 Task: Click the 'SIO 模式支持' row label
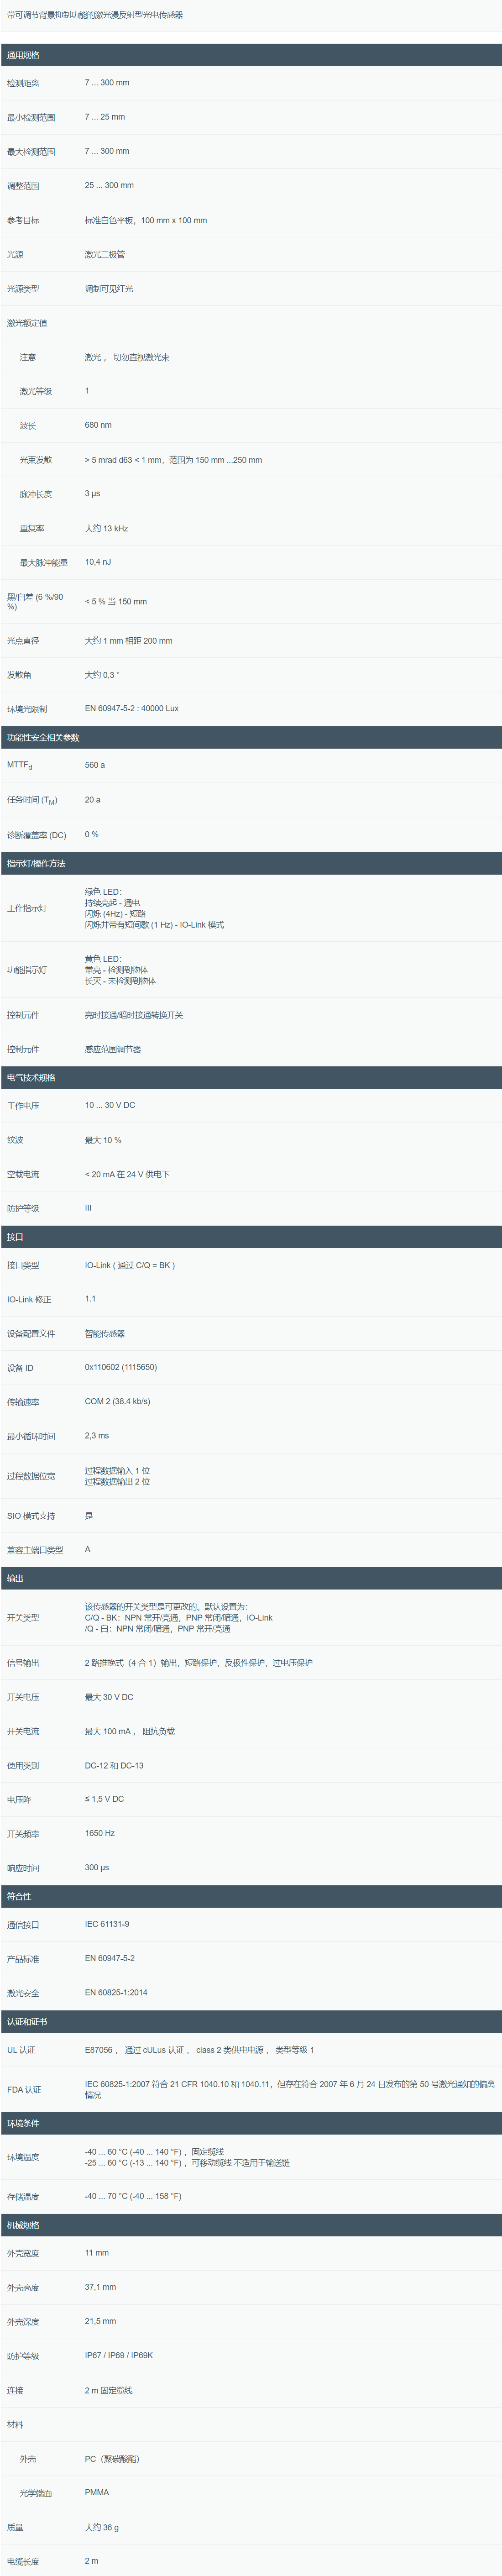pyautogui.click(x=31, y=1516)
